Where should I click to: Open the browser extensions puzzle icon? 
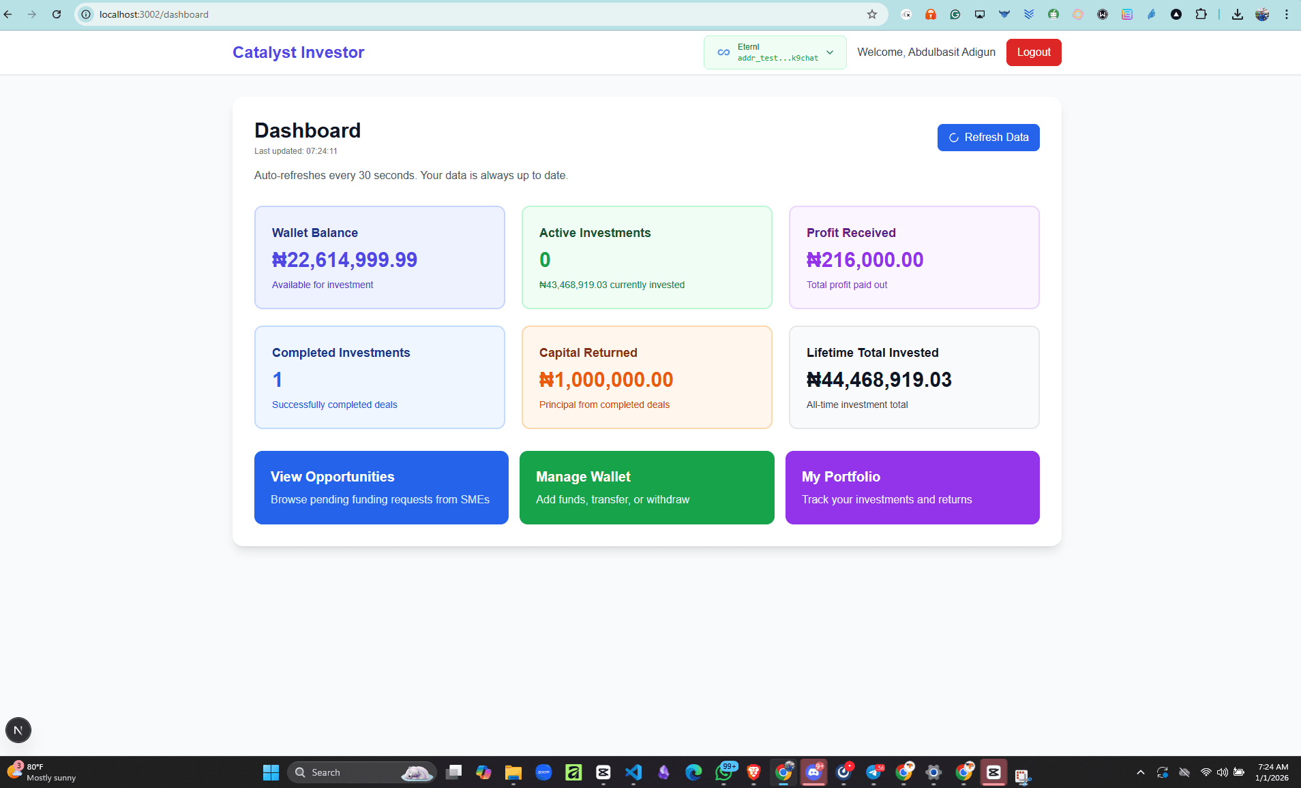1201,14
